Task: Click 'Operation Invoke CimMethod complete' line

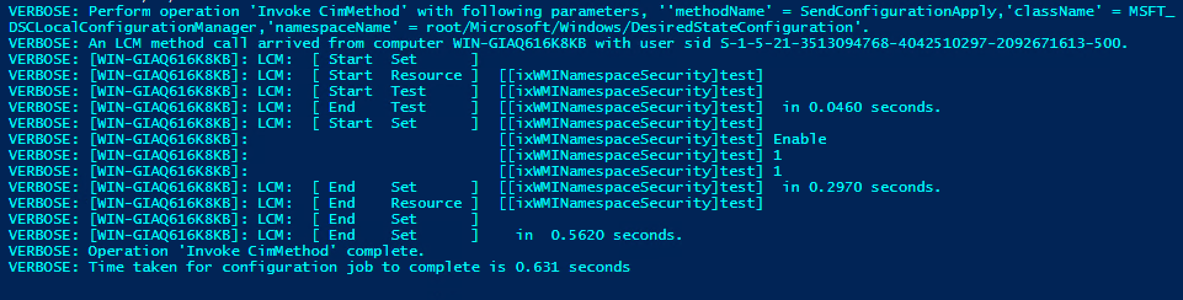Action: [256, 251]
